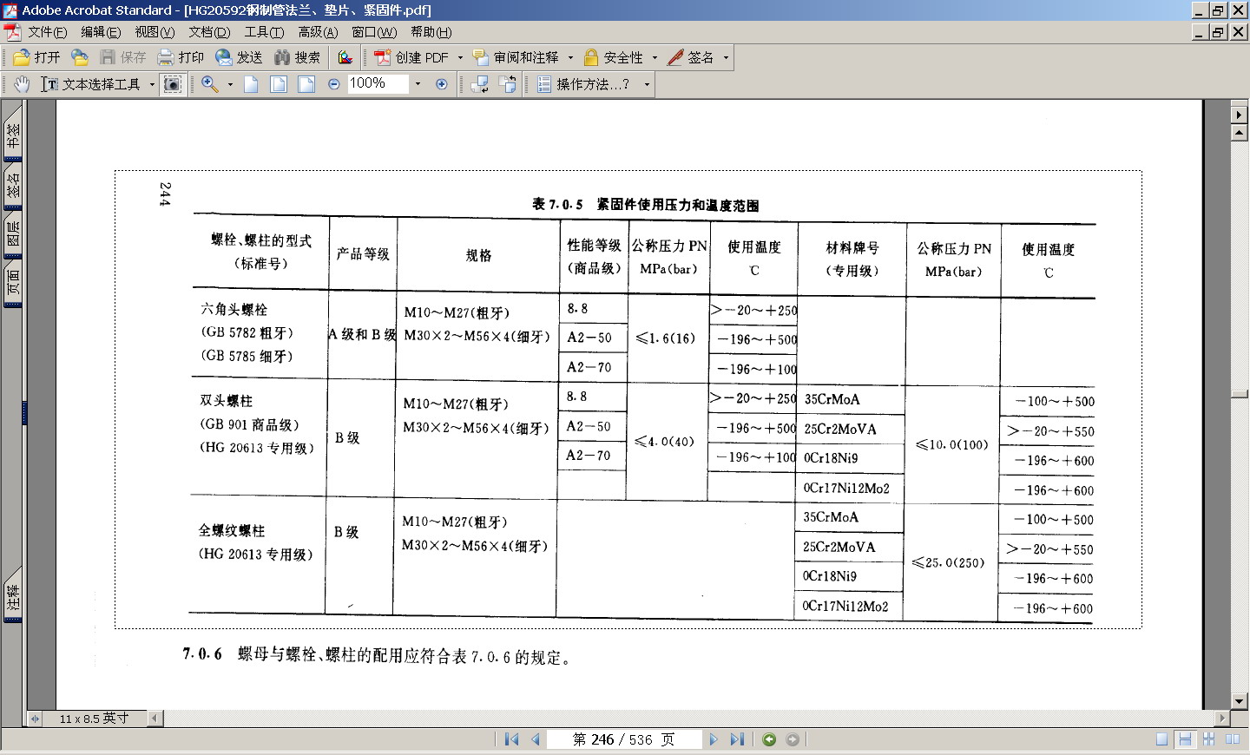Open the 工具(T) menu
The image size is (1250, 755).
(x=264, y=32)
